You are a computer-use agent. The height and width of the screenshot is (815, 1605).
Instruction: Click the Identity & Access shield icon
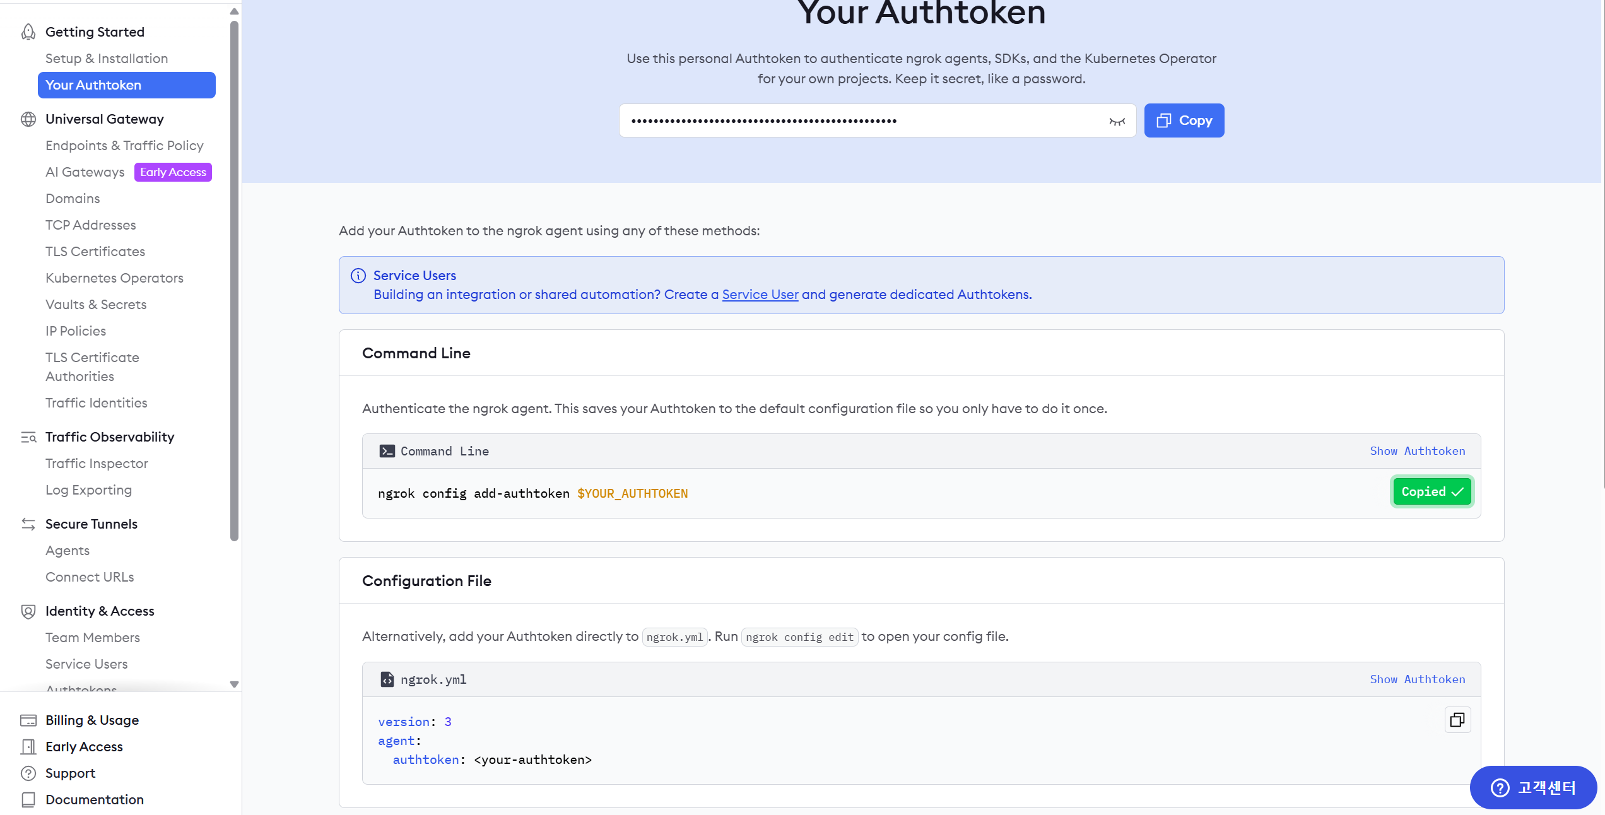point(28,611)
